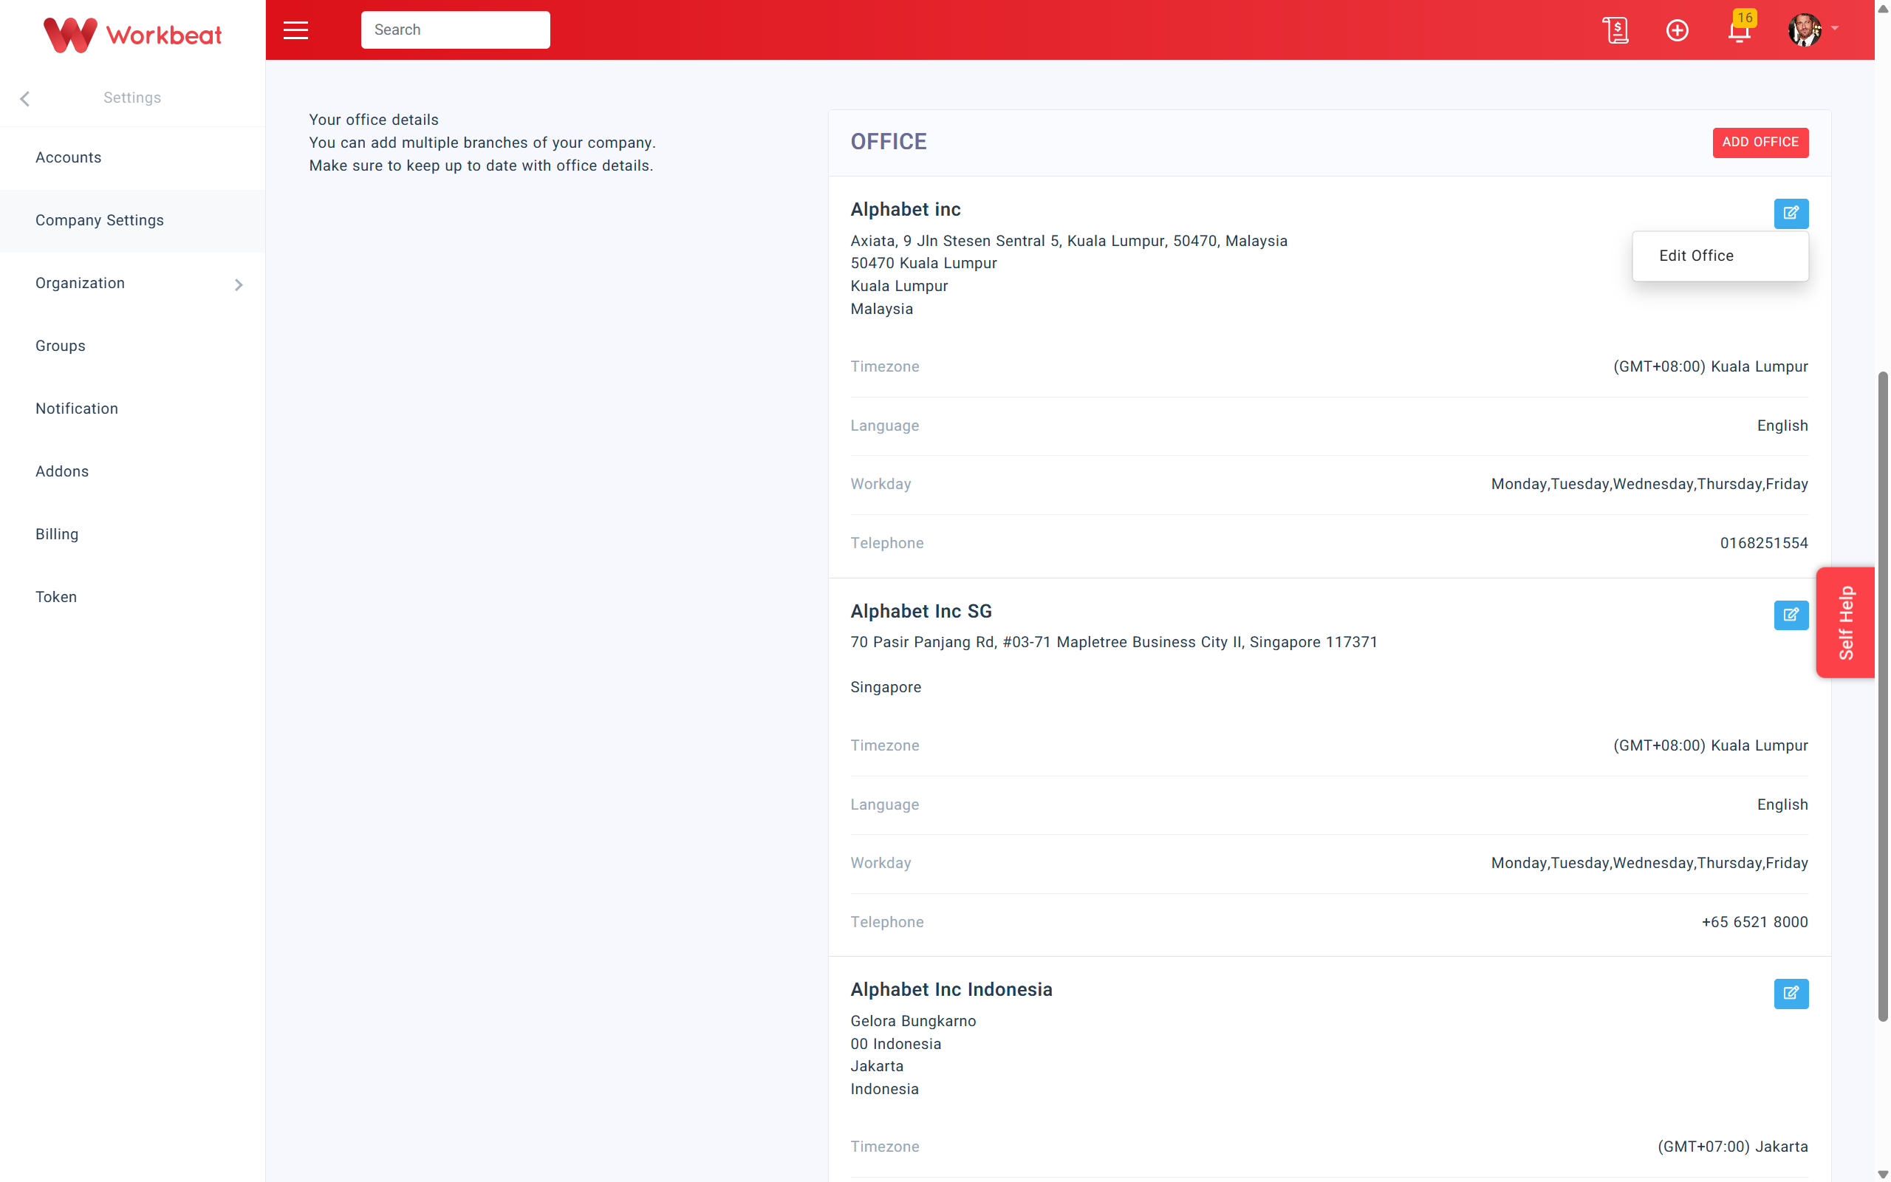The image size is (1891, 1182).
Task: Click the Workbeat logo
Action: [x=133, y=35]
